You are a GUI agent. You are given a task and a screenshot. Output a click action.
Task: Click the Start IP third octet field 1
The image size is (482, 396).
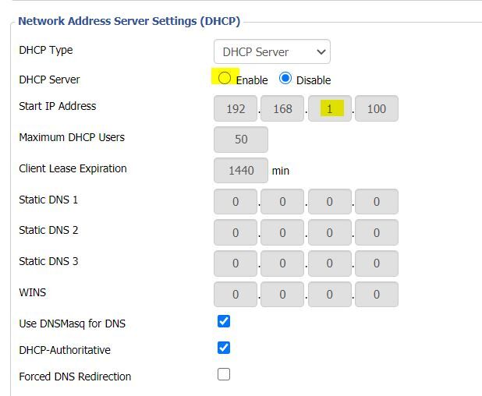(x=330, y=108)
